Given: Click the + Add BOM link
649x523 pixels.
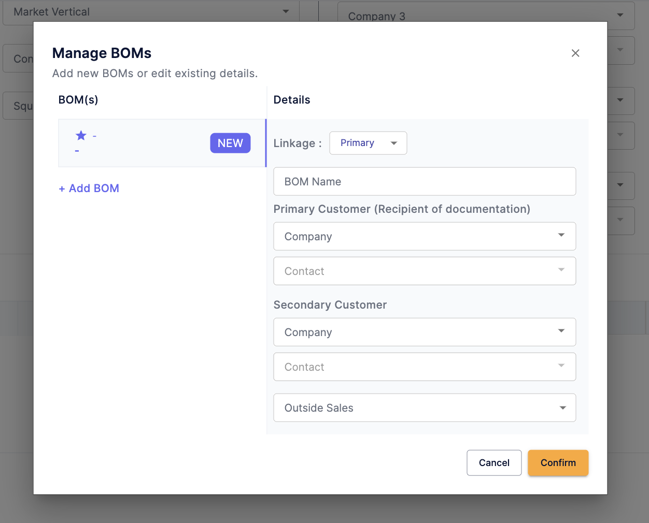Looking at the screenshot, I should [89, 188].
